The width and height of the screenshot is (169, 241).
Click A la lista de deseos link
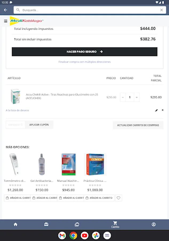click(x=17, y=110)
